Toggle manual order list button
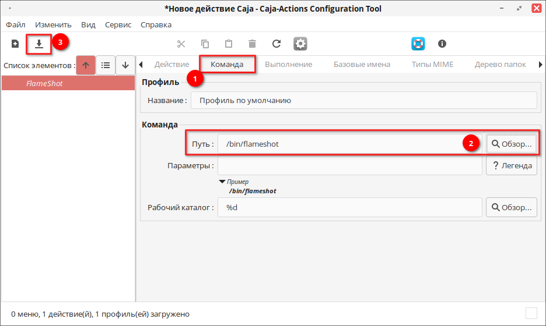This screenshot has height=326, width=546. click(106, 65)
